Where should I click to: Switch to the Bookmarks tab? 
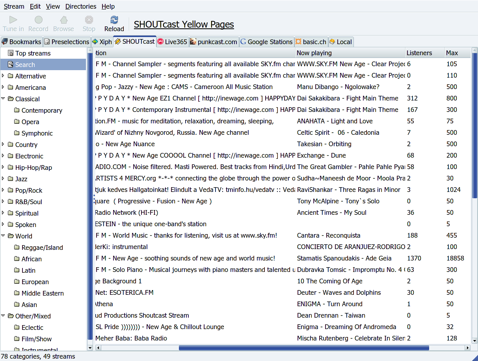21,42
